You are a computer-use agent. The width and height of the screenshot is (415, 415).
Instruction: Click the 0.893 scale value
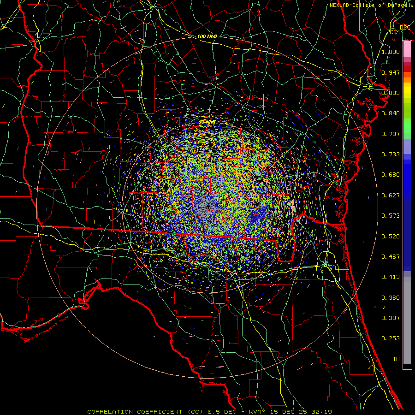point(391,93)
